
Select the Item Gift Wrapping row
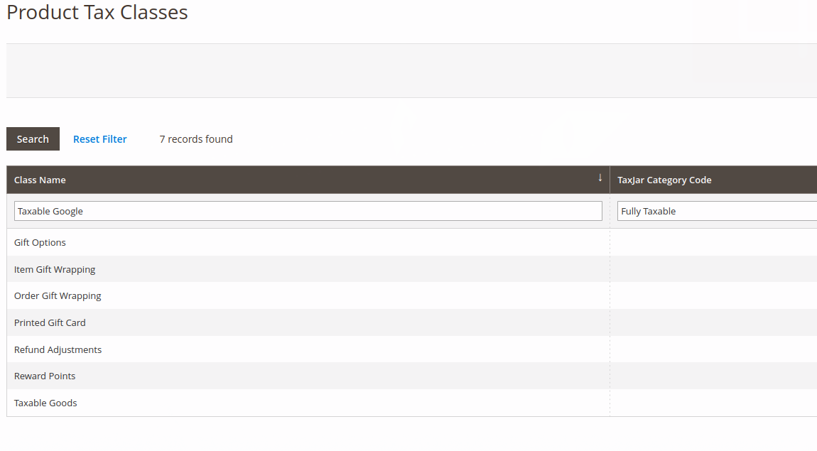coord(55,269)
